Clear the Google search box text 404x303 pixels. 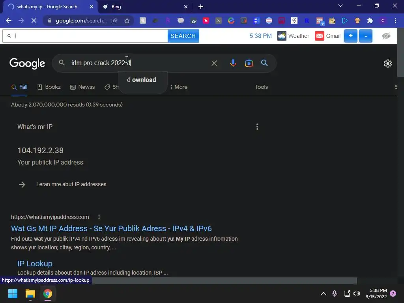214,63
